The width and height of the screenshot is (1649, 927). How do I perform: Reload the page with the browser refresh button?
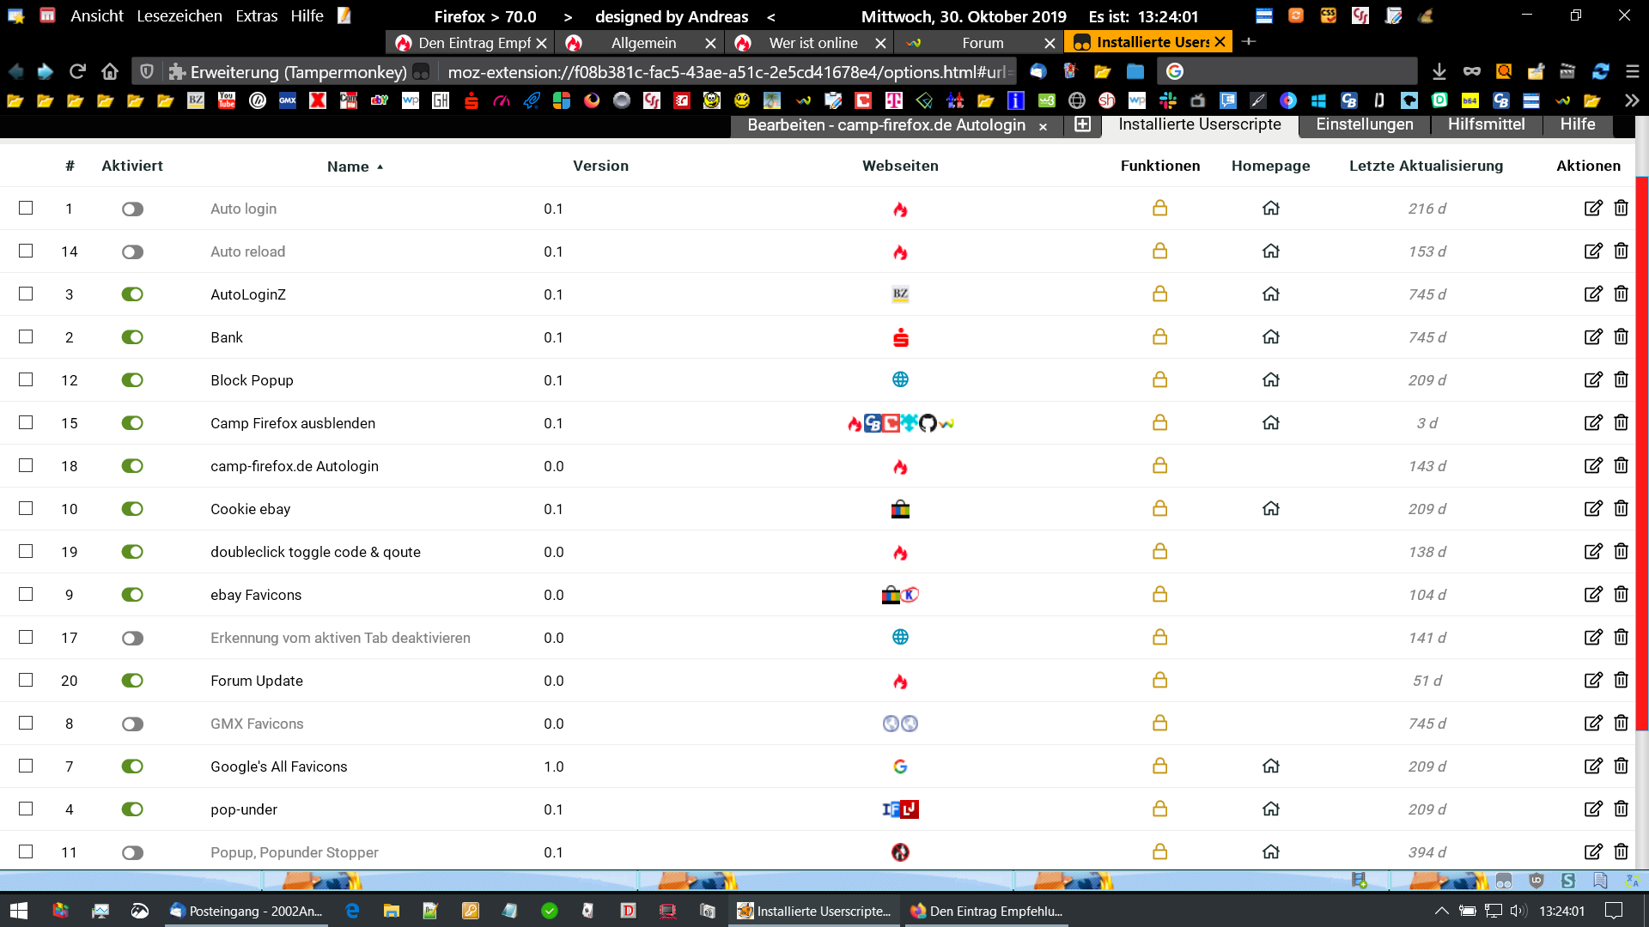tap(77, 71)
